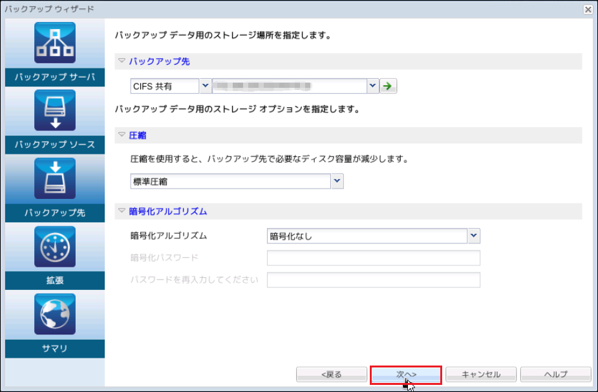Screen dimensions: 598x392
Task: Open help with the ヘルプ button
Action: point(556,375)
